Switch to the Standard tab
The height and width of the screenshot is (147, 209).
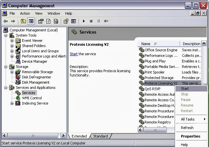click(x=100, y=136)
